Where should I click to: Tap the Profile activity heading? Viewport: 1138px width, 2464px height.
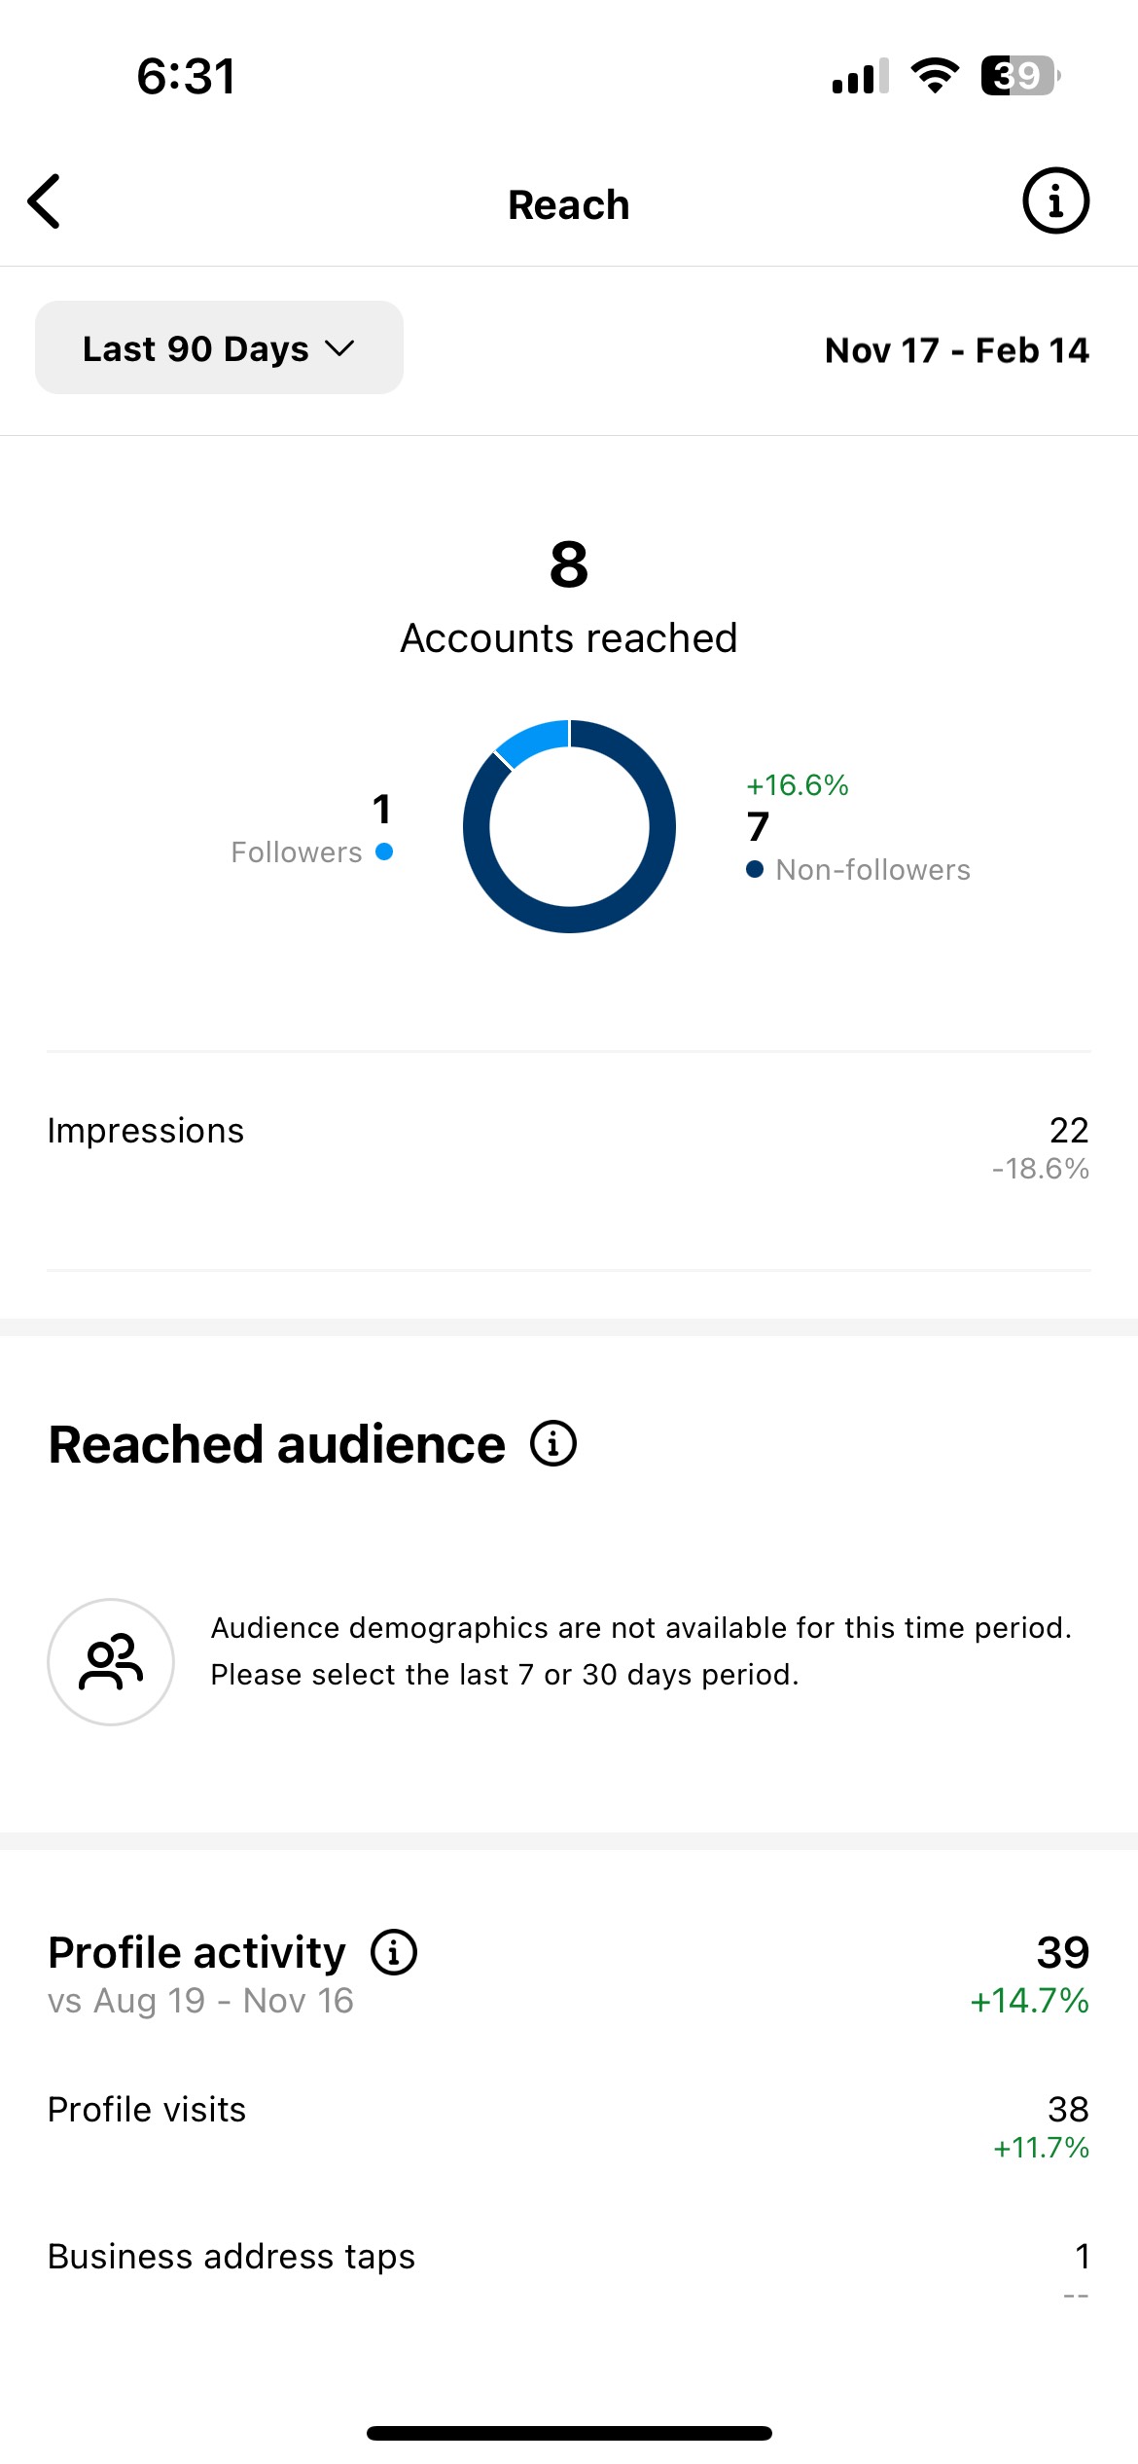click(196, 1952)
